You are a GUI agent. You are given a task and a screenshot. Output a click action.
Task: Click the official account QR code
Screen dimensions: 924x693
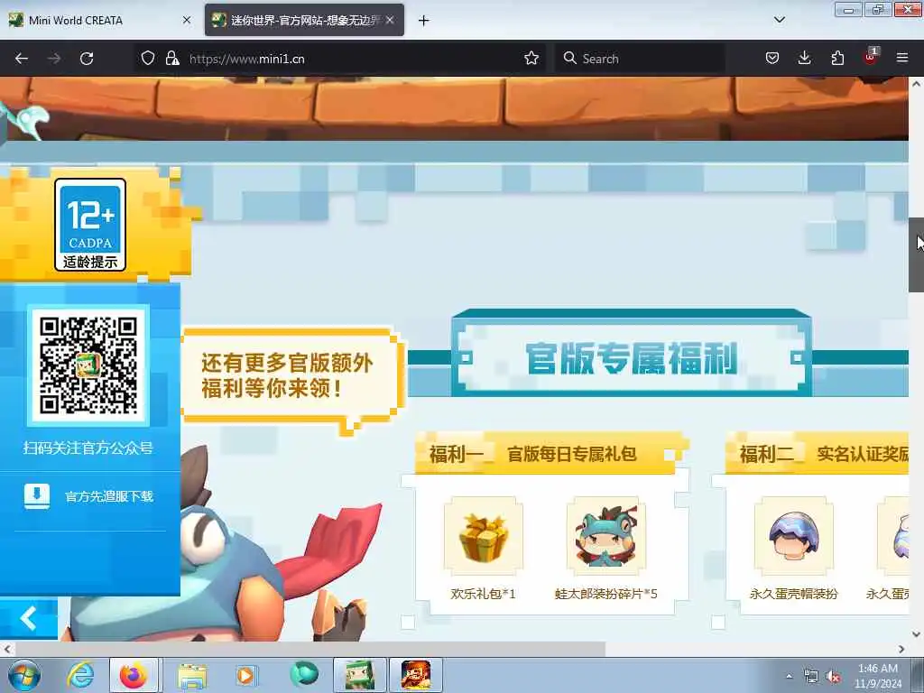click(x=88, y=365)
